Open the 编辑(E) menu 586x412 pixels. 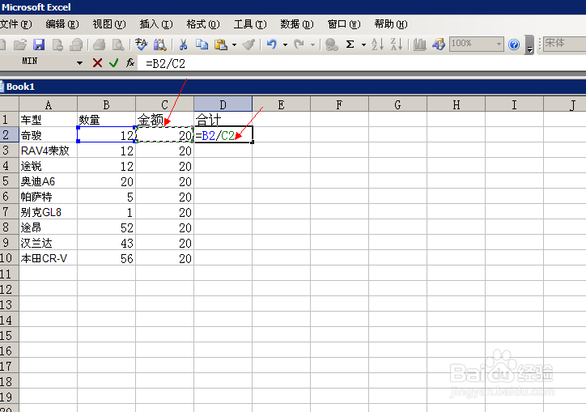click(x=62, y=24)
